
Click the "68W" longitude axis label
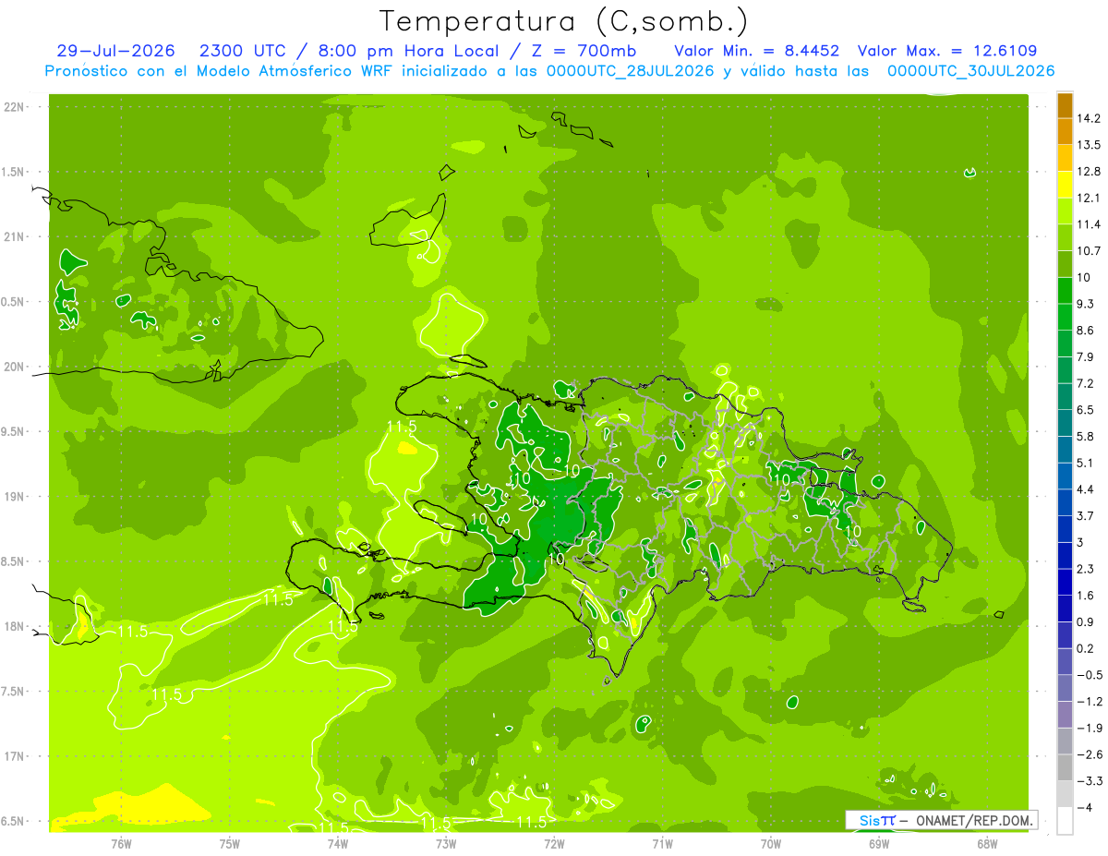click(986, 842)
